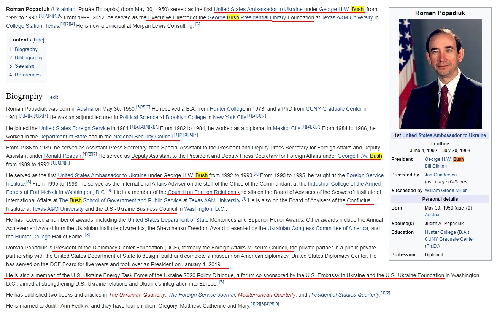The height and width of the screenshot is (316, 497).
Task: Open the Political Science link
Action: point(139,117)
